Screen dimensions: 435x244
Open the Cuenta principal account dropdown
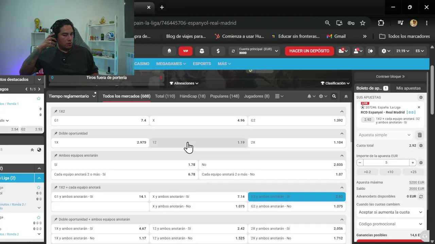click(254, 51)
